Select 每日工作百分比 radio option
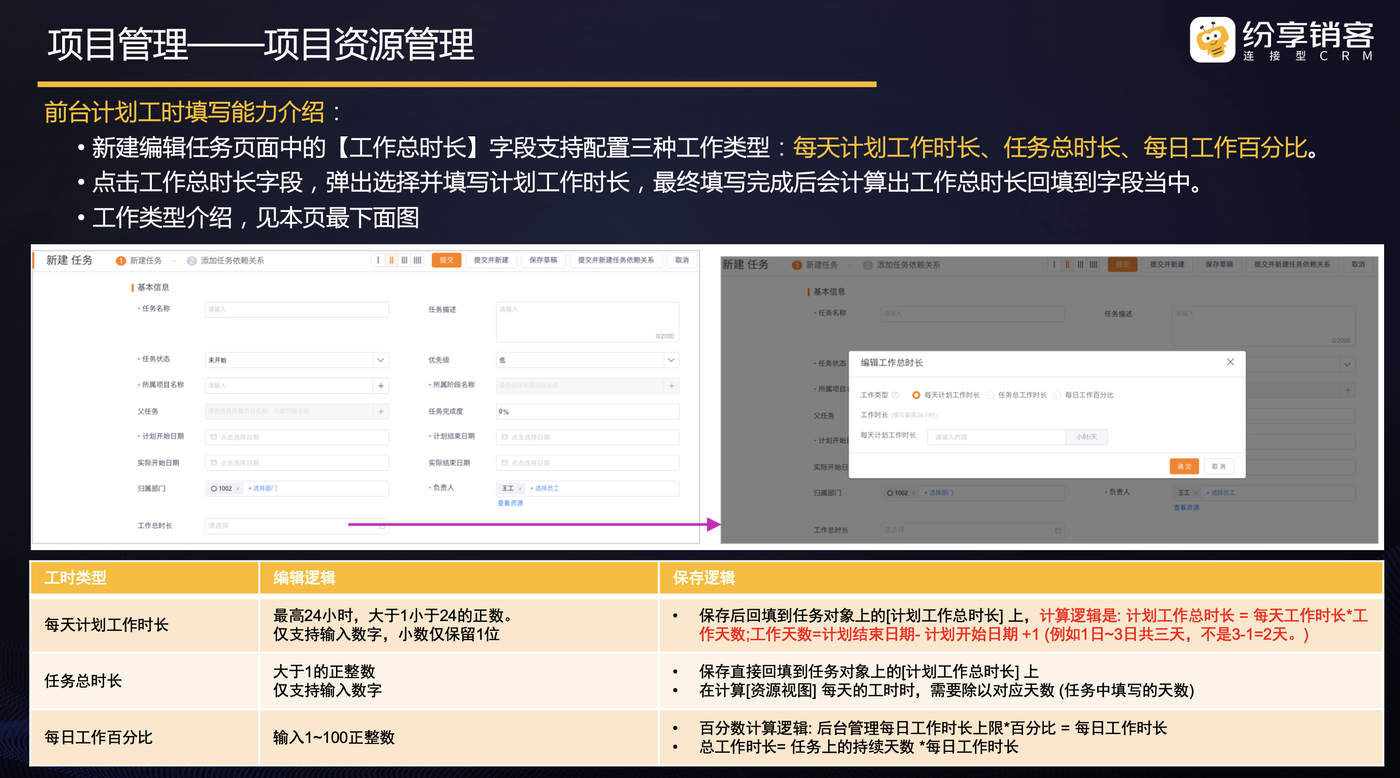Image resolution: width=1400 pixels, height=778 pixels. point(1057,395)
